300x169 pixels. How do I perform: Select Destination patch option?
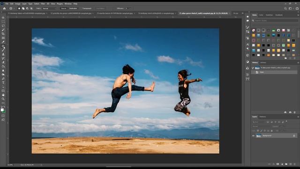click(x=73, y=8)
